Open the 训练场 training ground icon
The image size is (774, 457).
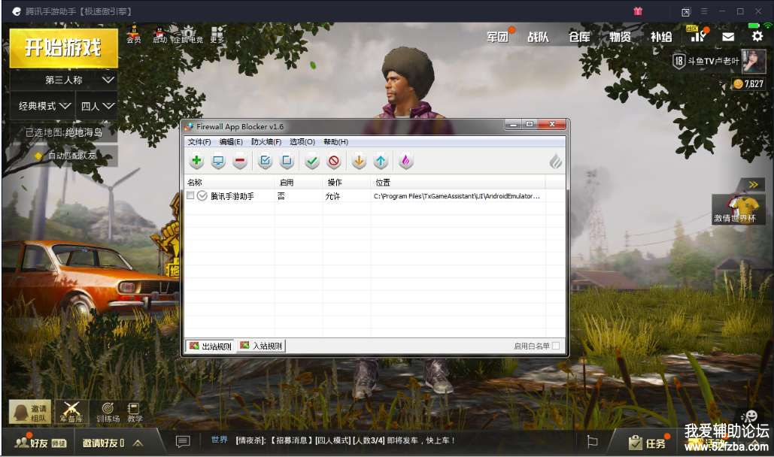pos(108,413)
